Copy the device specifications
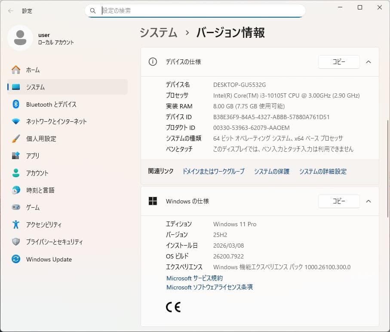This screenshot has width=390, height=332. pos(339,61)
